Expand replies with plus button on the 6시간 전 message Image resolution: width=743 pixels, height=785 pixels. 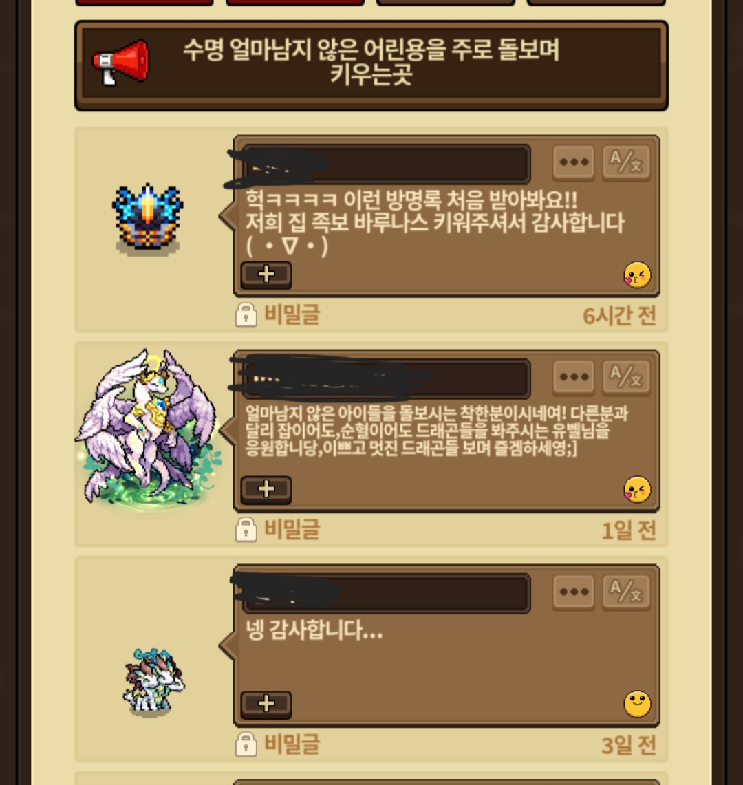pos(266,275)
